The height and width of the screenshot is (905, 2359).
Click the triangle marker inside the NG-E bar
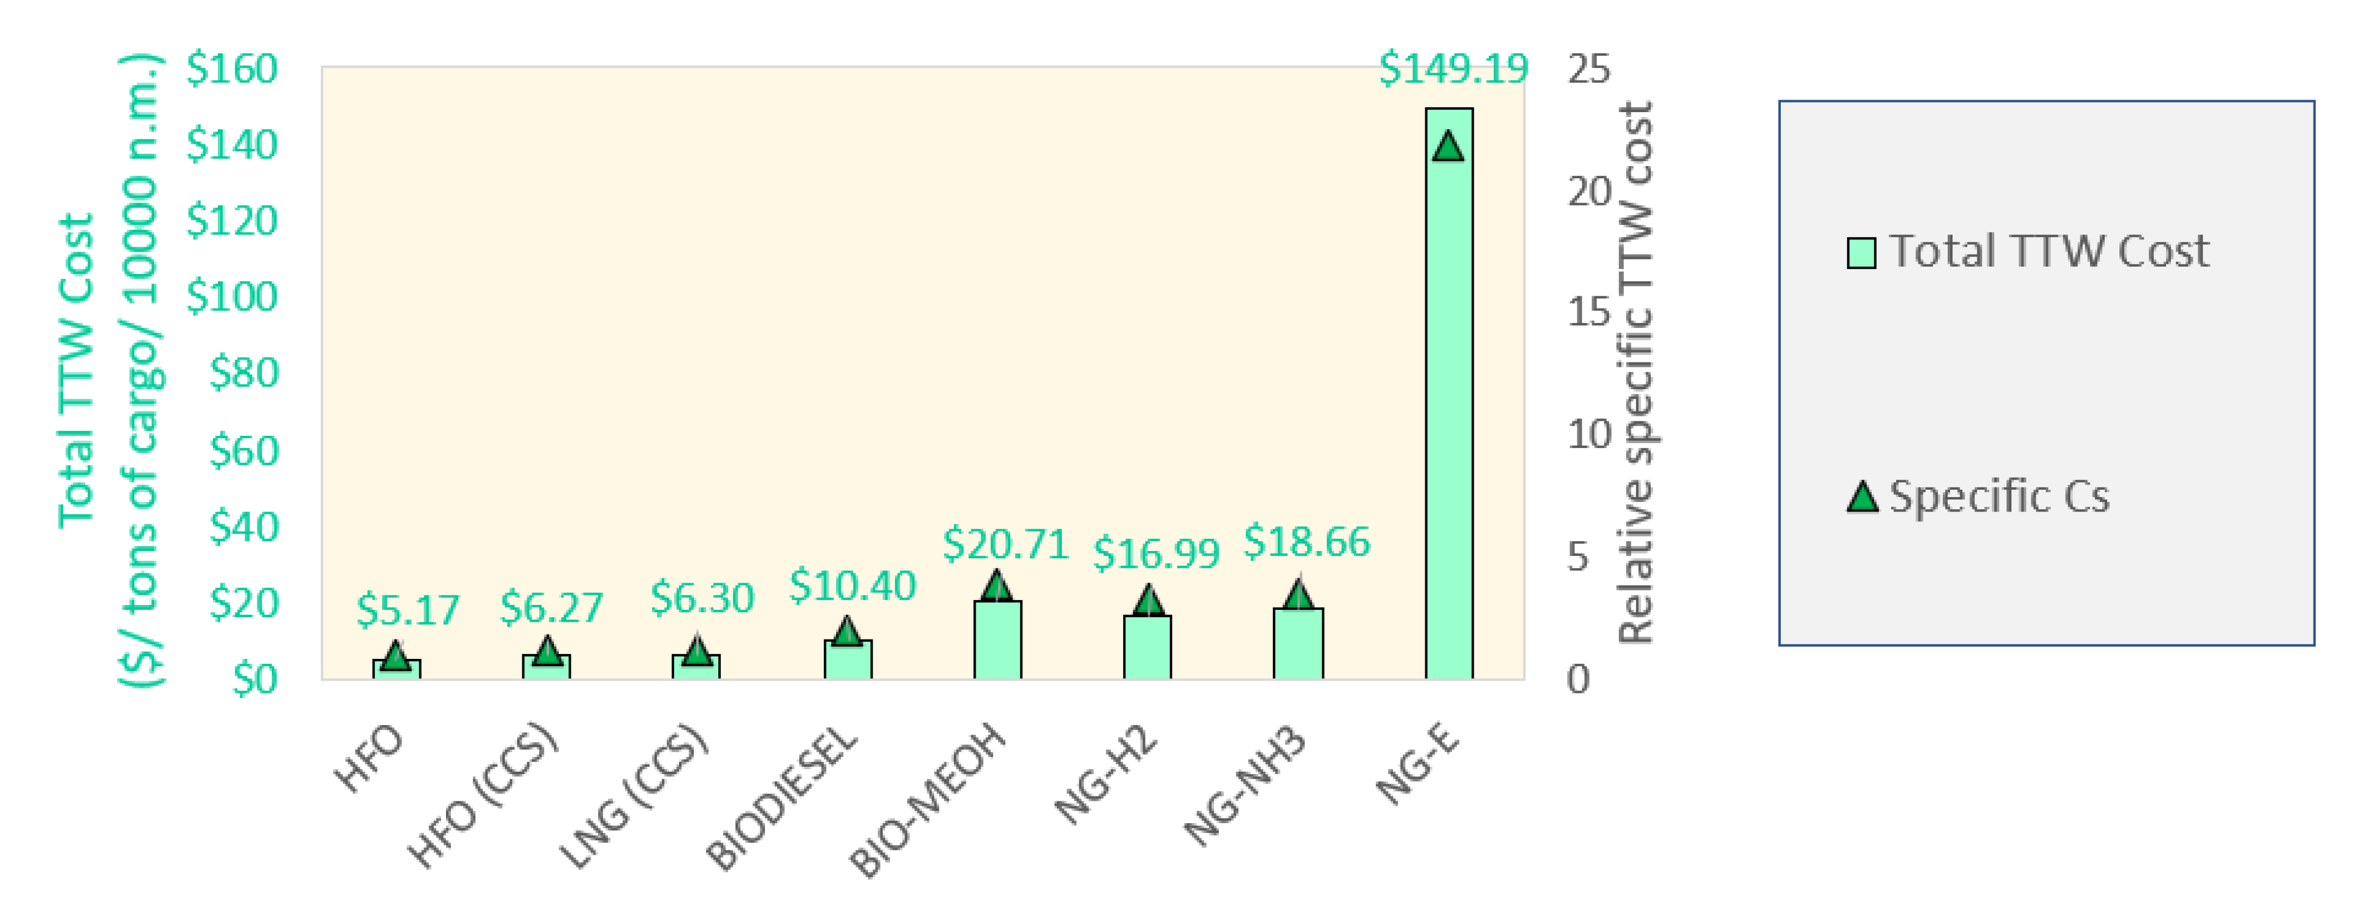tap(1448, 147)
